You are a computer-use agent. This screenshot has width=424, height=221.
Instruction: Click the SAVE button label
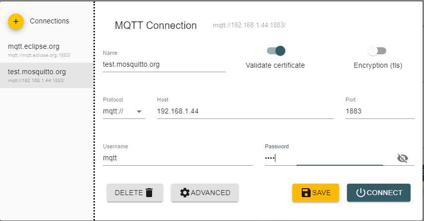(321, 193)
